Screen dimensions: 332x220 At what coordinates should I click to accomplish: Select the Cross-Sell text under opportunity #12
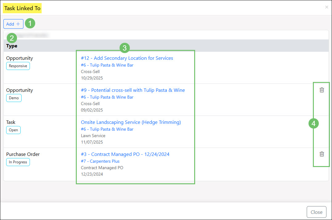(x=90, y=71)
